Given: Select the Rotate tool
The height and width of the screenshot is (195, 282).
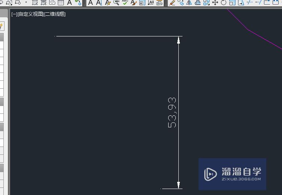Looking at the screenshot, I should coord(223,3).
